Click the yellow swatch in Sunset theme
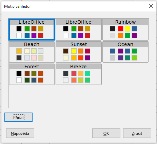 click(x=74, y=51)
